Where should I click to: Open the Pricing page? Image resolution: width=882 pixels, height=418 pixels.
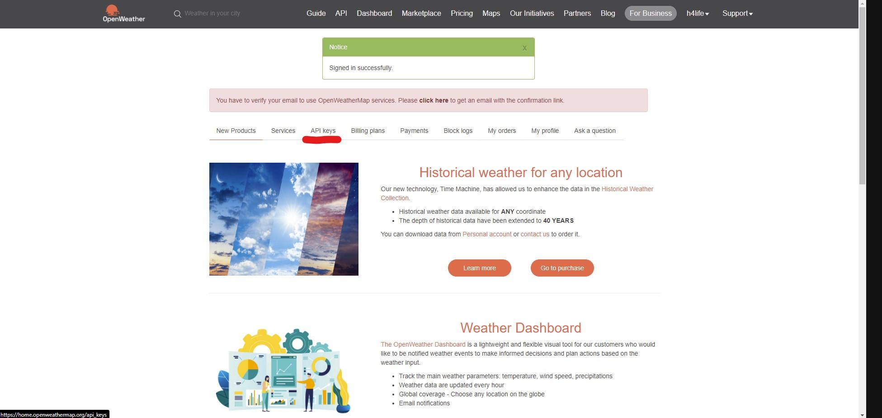coord(462,14)
